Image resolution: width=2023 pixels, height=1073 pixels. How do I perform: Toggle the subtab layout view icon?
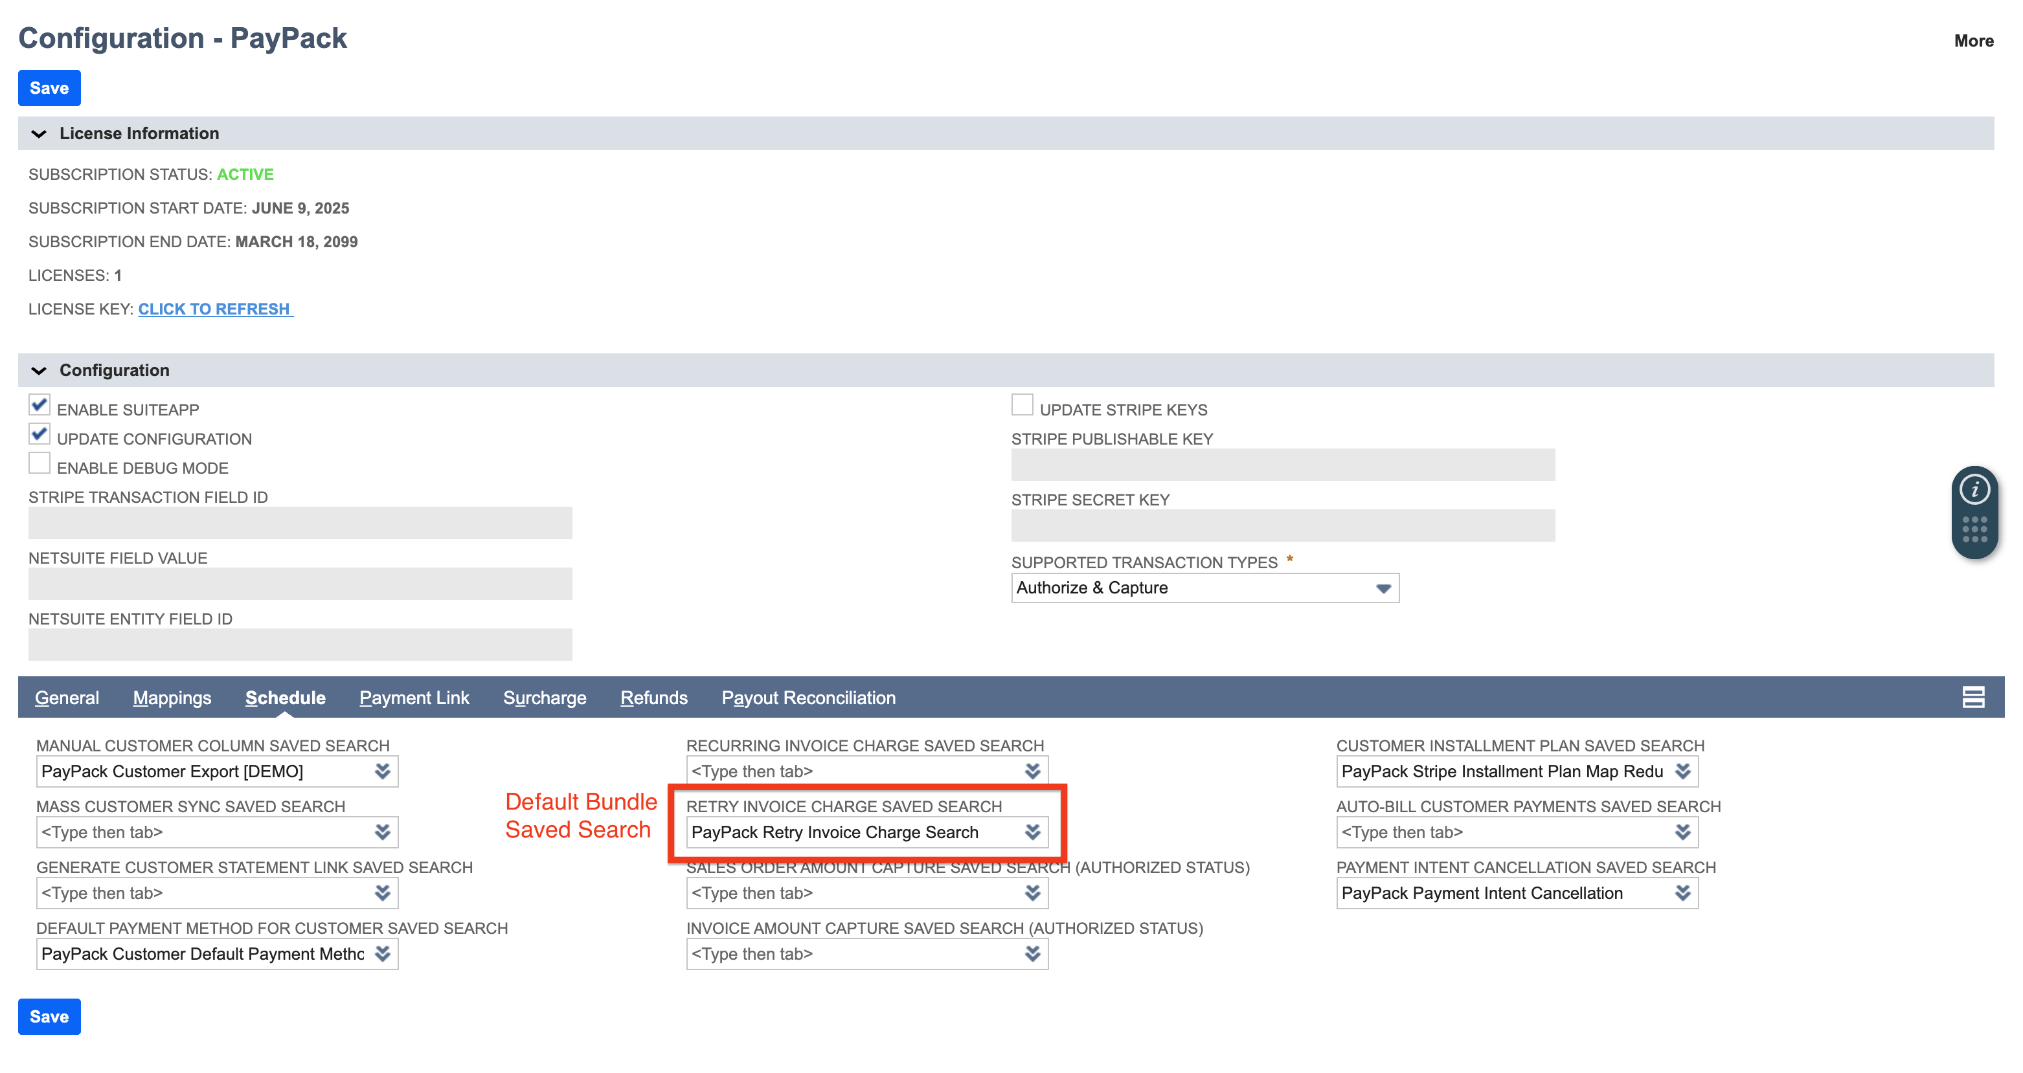click(x=1972, y=697)
